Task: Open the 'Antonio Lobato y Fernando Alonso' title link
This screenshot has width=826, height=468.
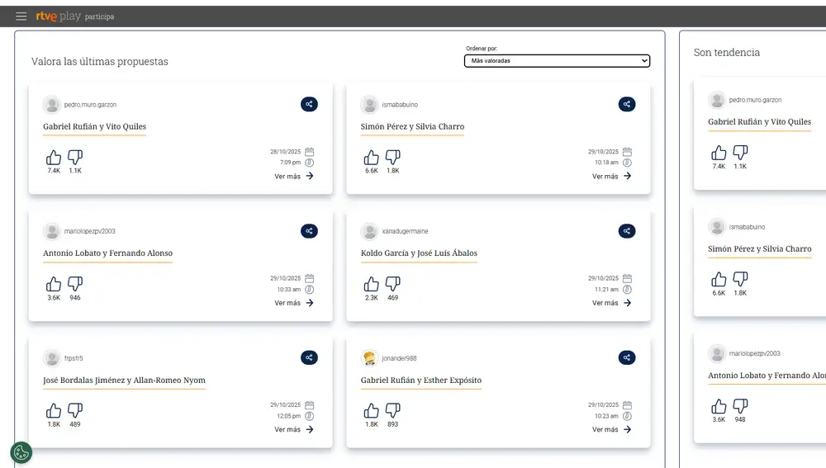Action: click(x=107, y=253)
